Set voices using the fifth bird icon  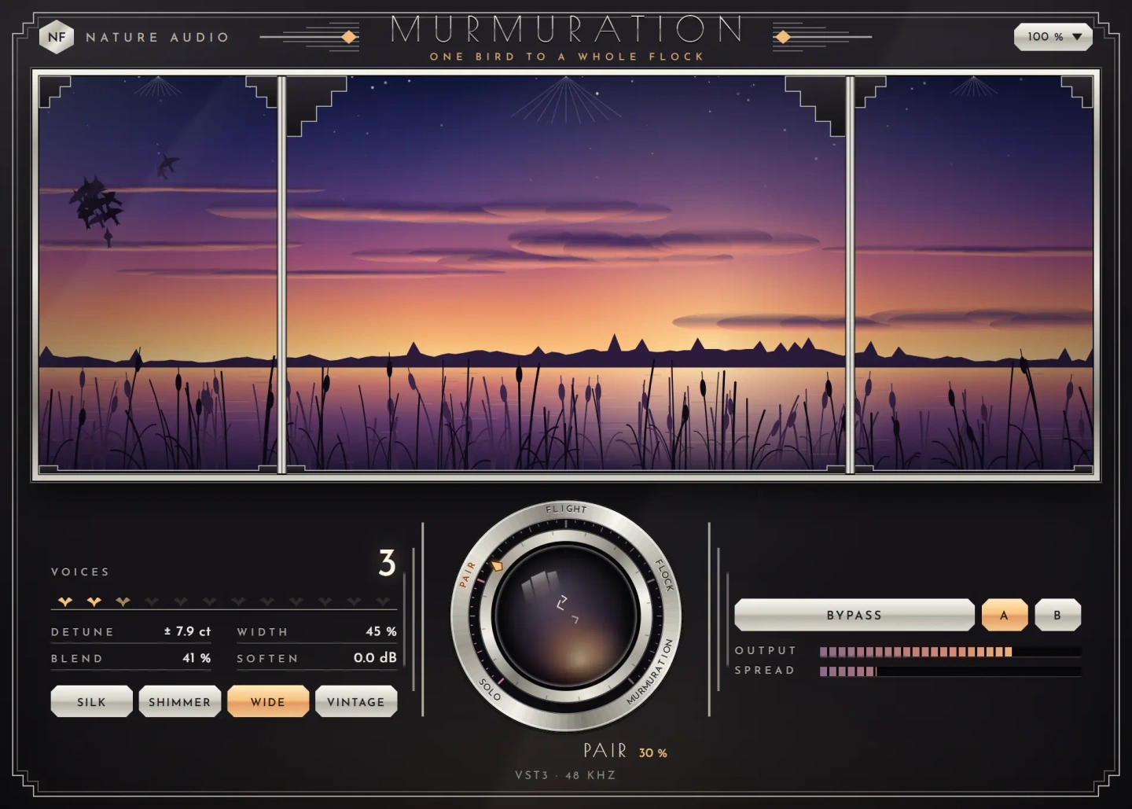coord(181,601)
